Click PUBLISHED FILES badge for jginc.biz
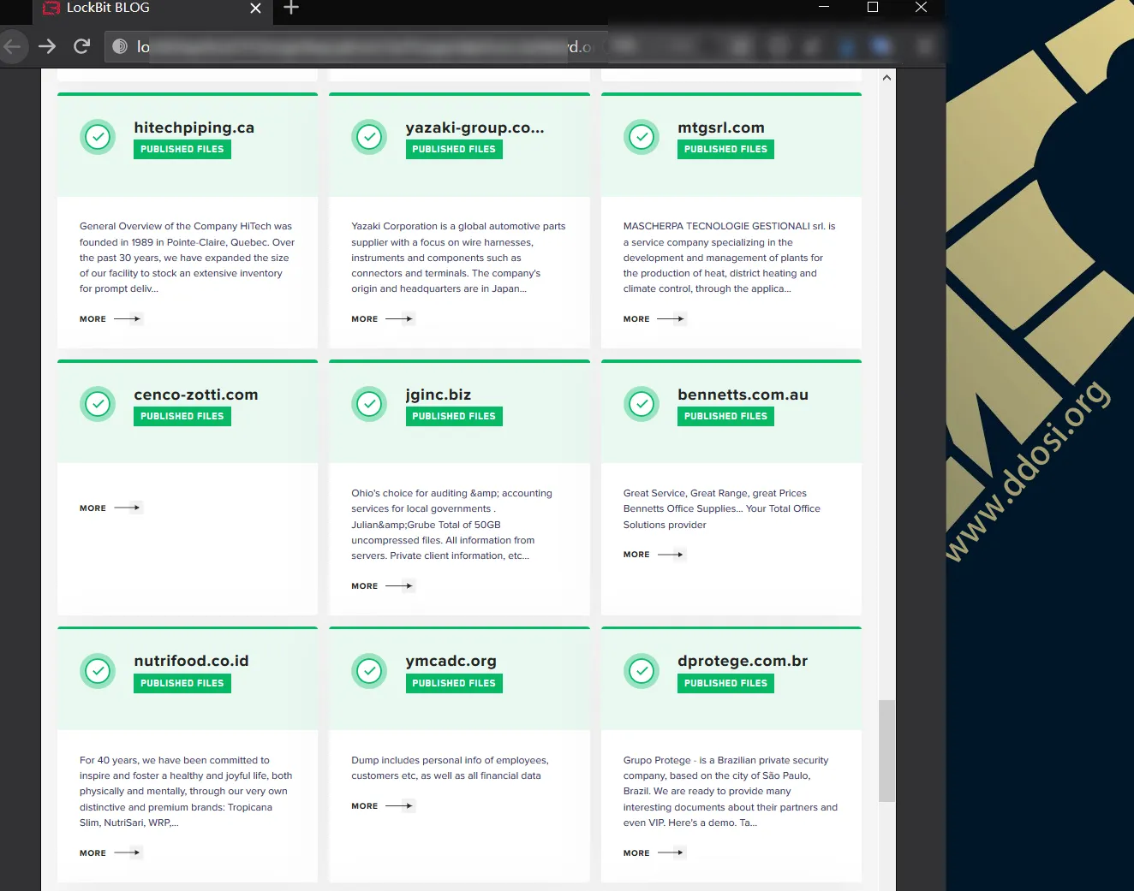Image resolution: width=1134 pixels, height=891 pixels. point(454,416)
